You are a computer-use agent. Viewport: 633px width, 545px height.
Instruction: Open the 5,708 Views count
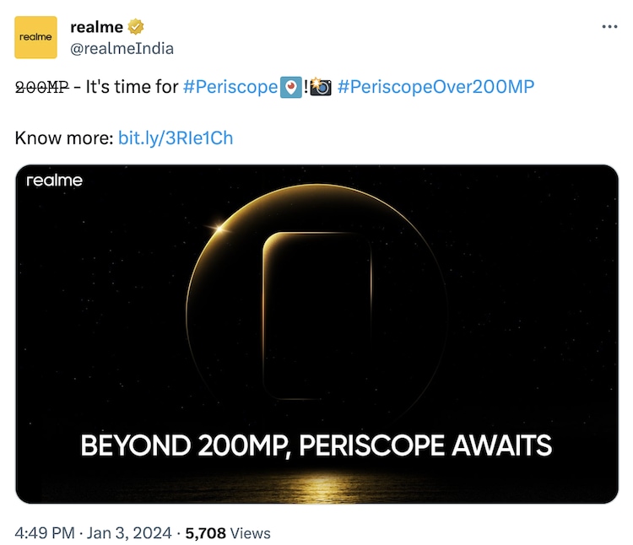point(228,532)
